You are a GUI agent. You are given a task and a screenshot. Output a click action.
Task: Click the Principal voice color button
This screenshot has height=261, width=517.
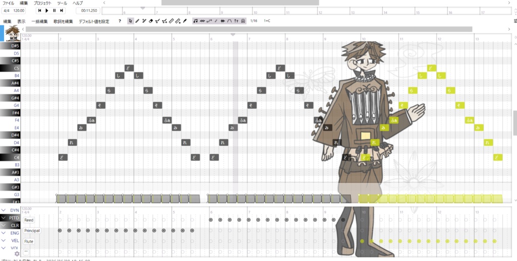[x=32, y=231]
